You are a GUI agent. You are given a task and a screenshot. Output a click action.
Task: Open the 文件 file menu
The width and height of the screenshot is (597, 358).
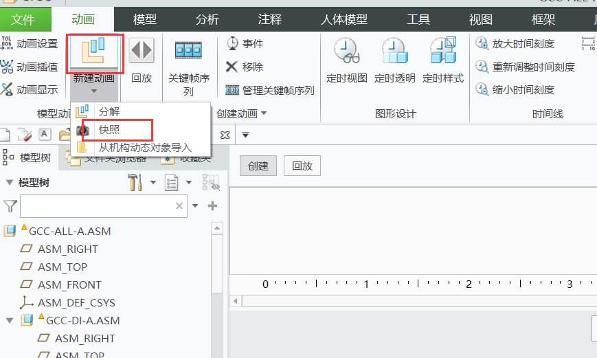pyautogui.click(x=25, y=19)
